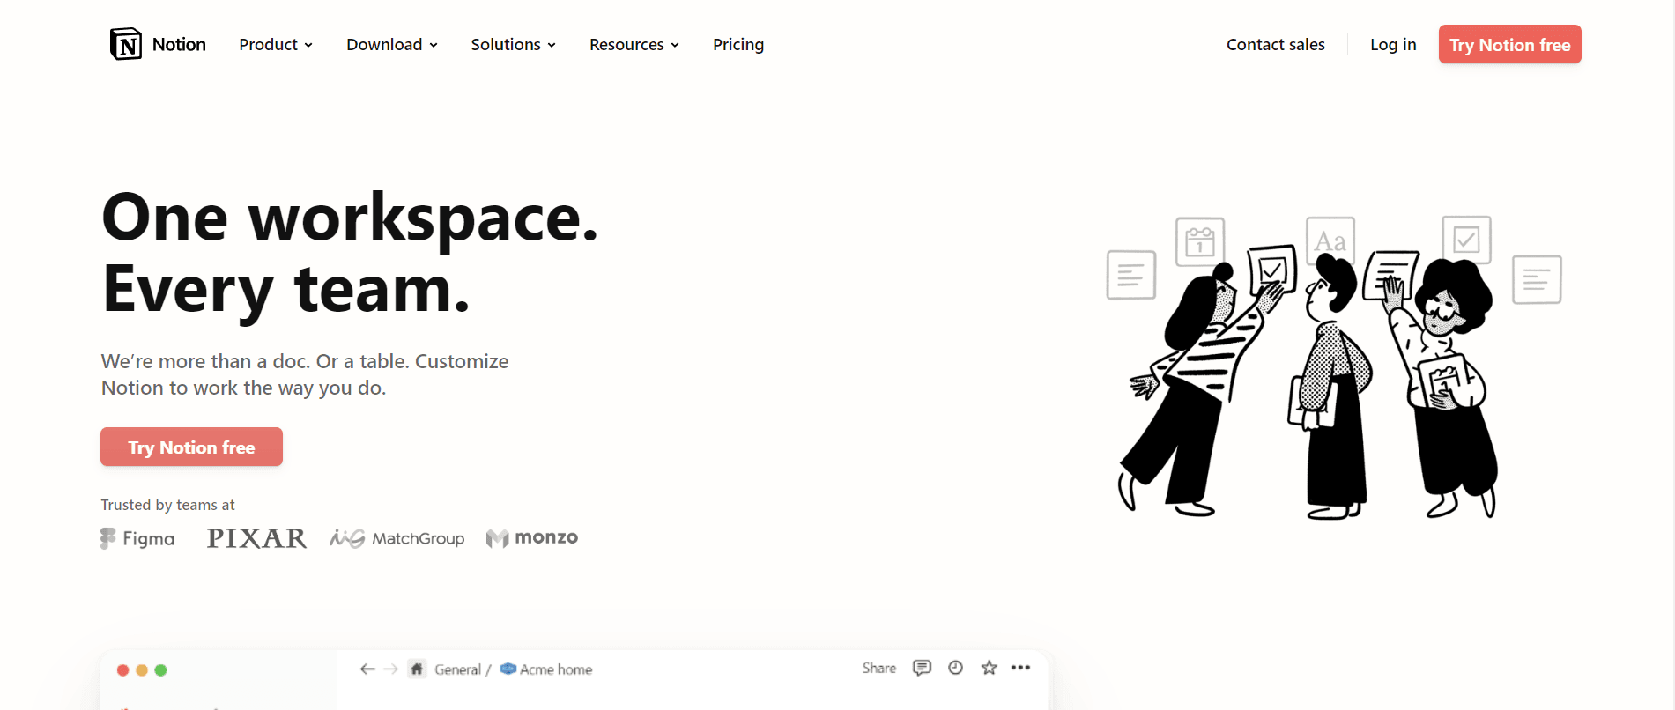
Task: Expand the Solutions menu
Action: point(513,45)
